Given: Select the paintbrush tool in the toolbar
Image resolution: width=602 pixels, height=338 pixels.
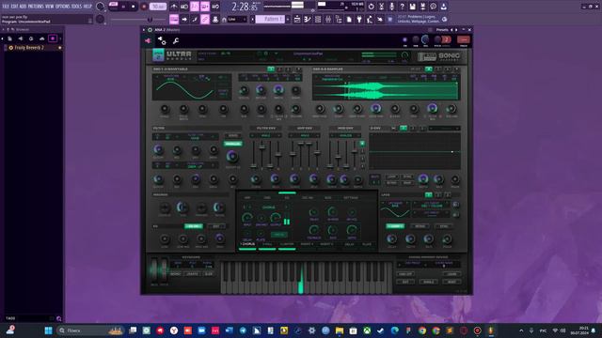Looking at the screenshot, I should coord(195,19).
